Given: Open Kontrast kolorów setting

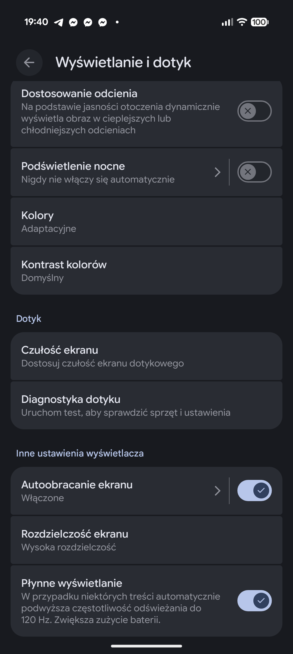Looking at the screenshot, I should point(146,271).
